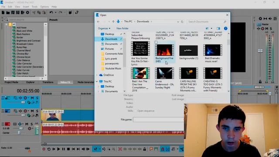Click the Master fader handle in the mixer
The width and height of the screenshot is (279, 157).
click(x=260, y=51)
